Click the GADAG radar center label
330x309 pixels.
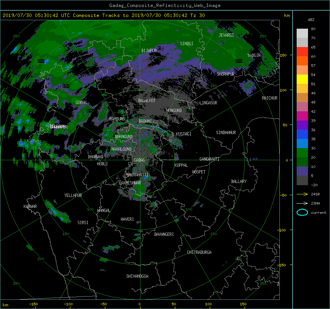tap(139, 160)
